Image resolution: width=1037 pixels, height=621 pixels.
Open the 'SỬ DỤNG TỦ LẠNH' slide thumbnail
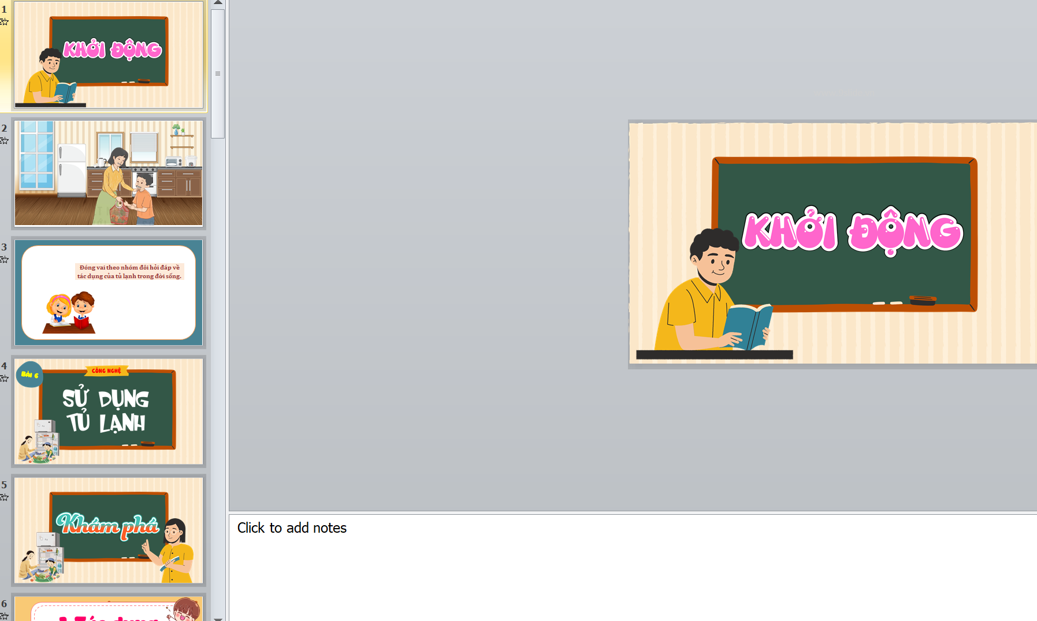109,411
